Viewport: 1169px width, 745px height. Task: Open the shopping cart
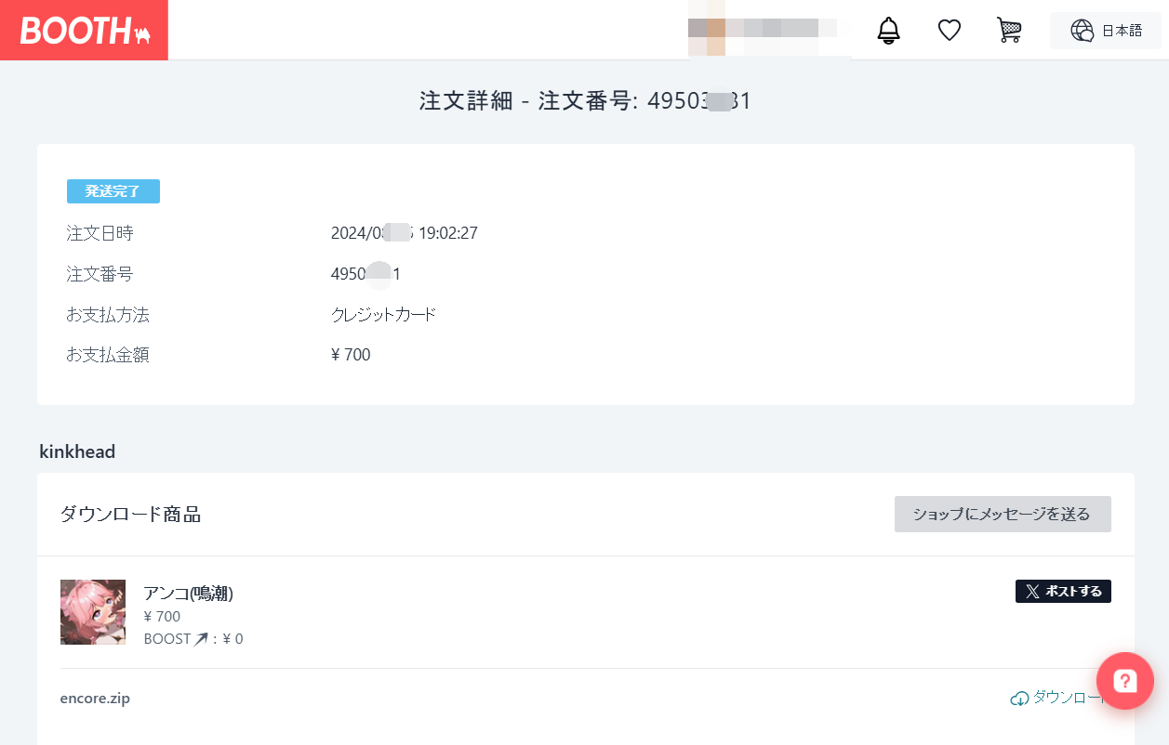point(1008,31)
